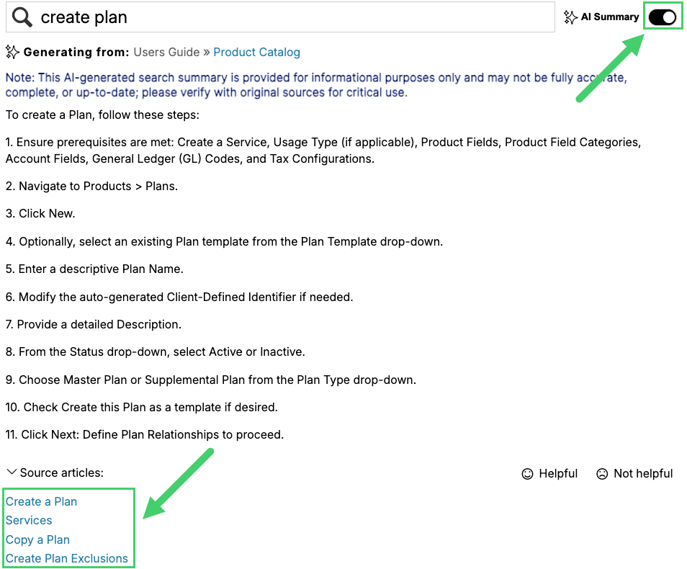This screenshot has width=687, height=569.
Task: Open the Create a Plan source article
Action: (x=41, y=501)
